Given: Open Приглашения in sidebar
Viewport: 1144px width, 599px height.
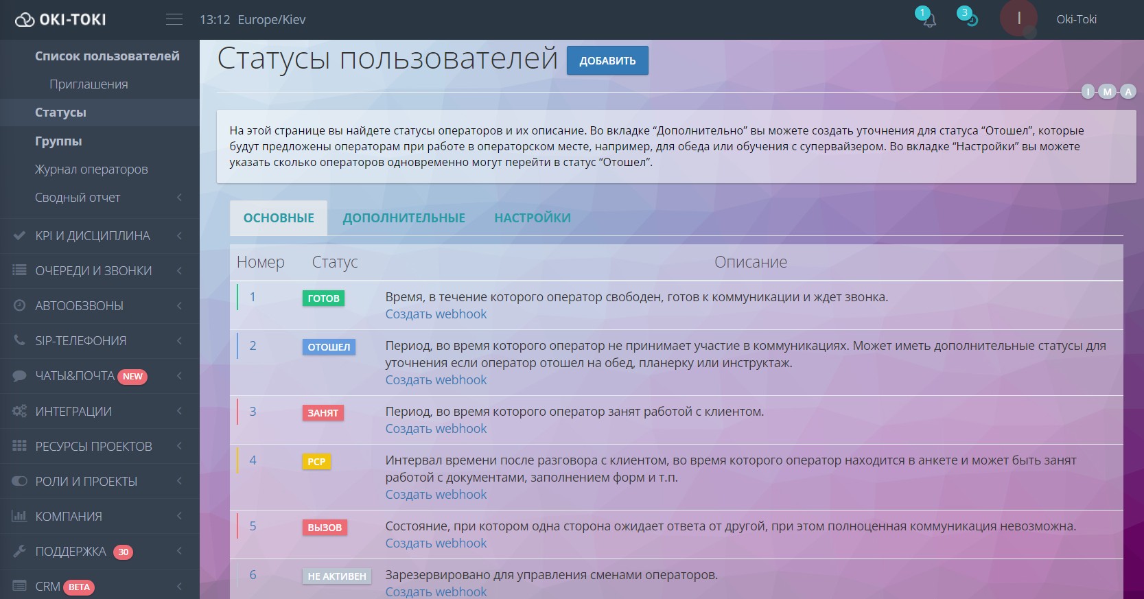Looking at the screenshot, I should (89, 84).
